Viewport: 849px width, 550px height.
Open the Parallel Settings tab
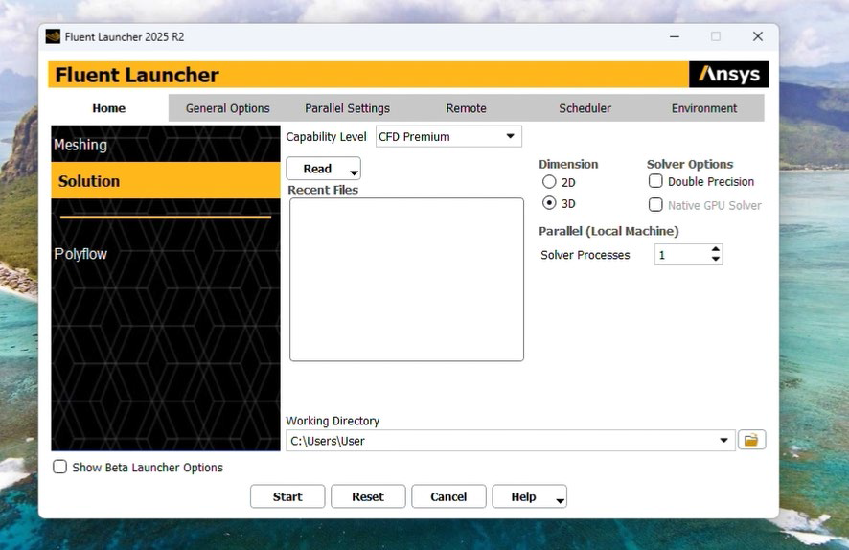(x=347, y=108)
